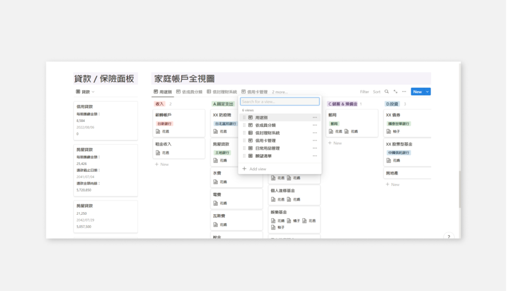Grab drag handle of 日常用品管理 list row
Screen dimensions: 525x291
pyautogui.click(x=244, y=148)
